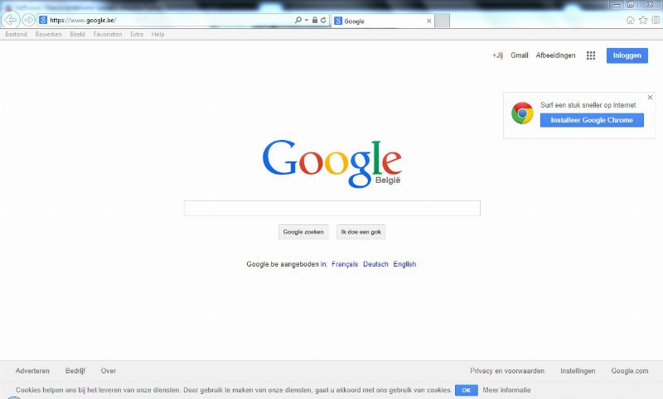This screenshot has height=399, width=663.
Task: Switch Google to Français
Action: pos(345,264)
